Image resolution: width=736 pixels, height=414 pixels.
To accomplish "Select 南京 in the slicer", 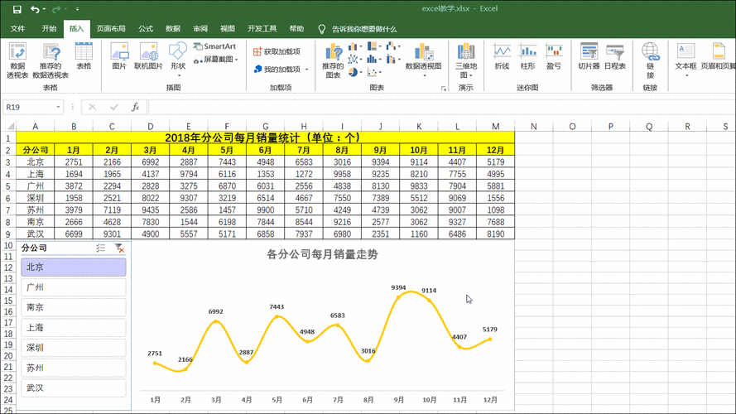I will [73, 307].
